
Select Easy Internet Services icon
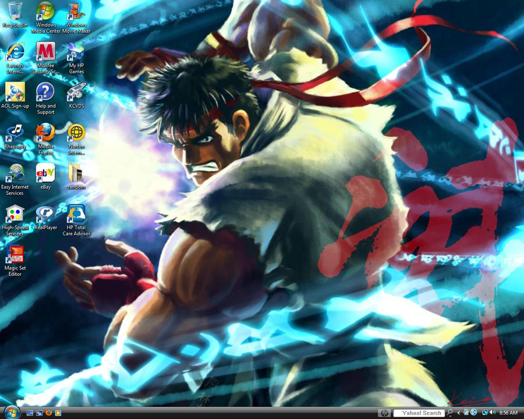[15, 179]
